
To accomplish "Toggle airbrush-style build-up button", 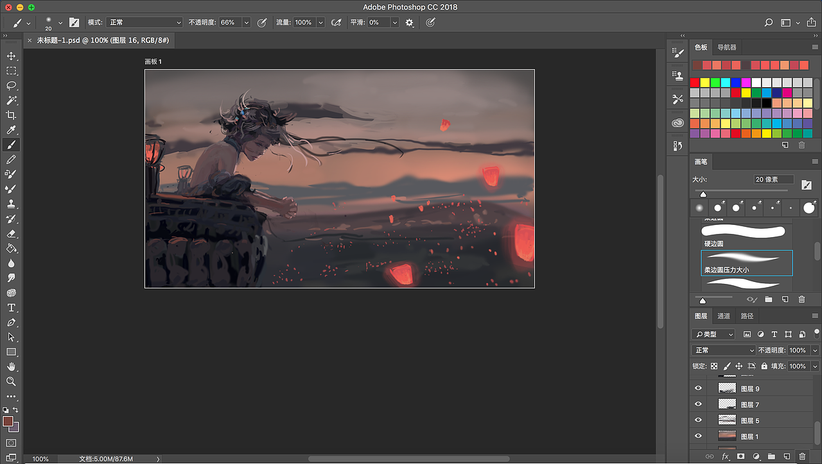I will click(x=336, y=22).
